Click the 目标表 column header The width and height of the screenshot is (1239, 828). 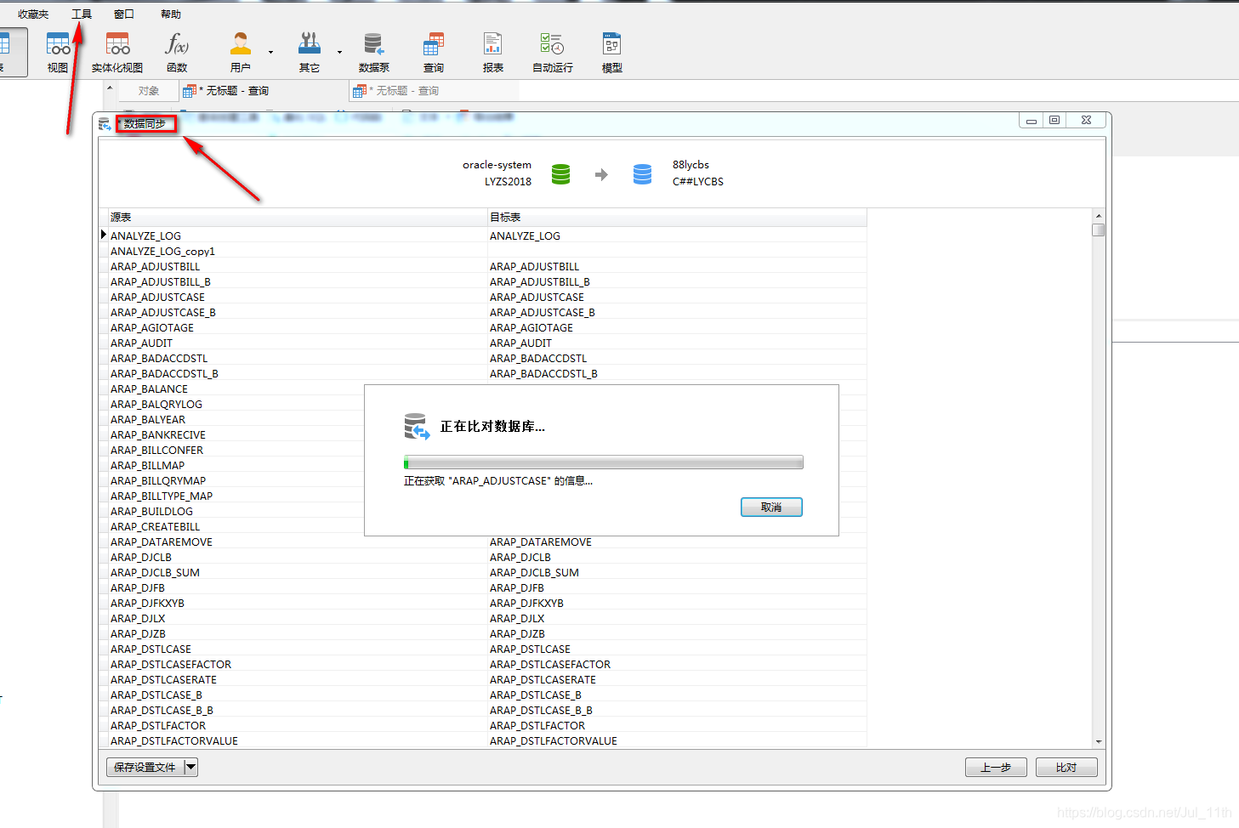coord(677,218)
